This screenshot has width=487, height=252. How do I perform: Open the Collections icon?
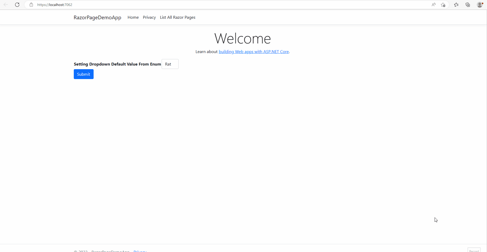click(x=468, y=5)
